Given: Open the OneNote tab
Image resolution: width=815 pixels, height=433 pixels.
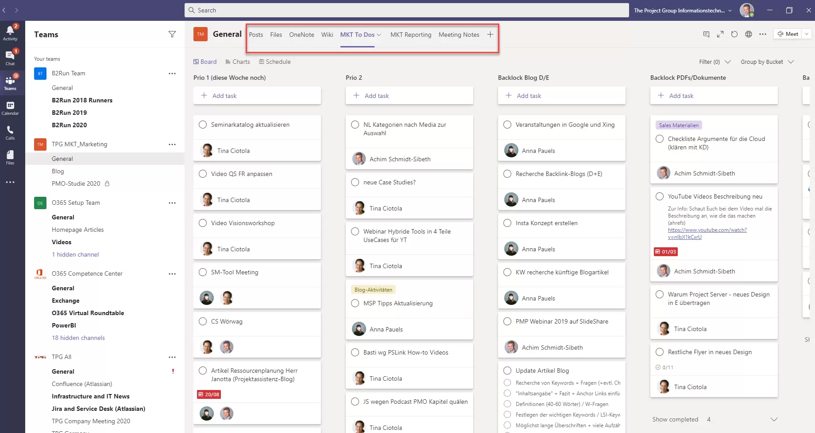Looking at the screenshot, I should [x=301, y=35].
